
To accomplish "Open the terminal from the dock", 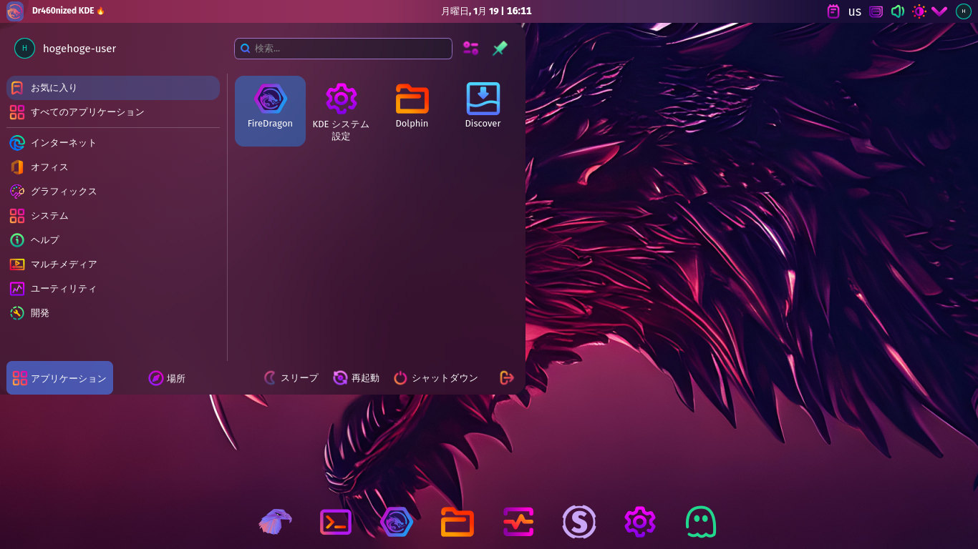I will point(335,522).
